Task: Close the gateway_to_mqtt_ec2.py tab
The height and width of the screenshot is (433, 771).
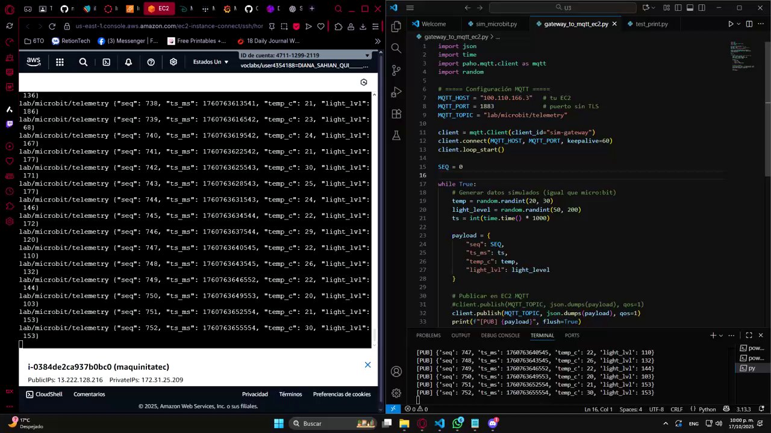Action: tap(614, 24)
